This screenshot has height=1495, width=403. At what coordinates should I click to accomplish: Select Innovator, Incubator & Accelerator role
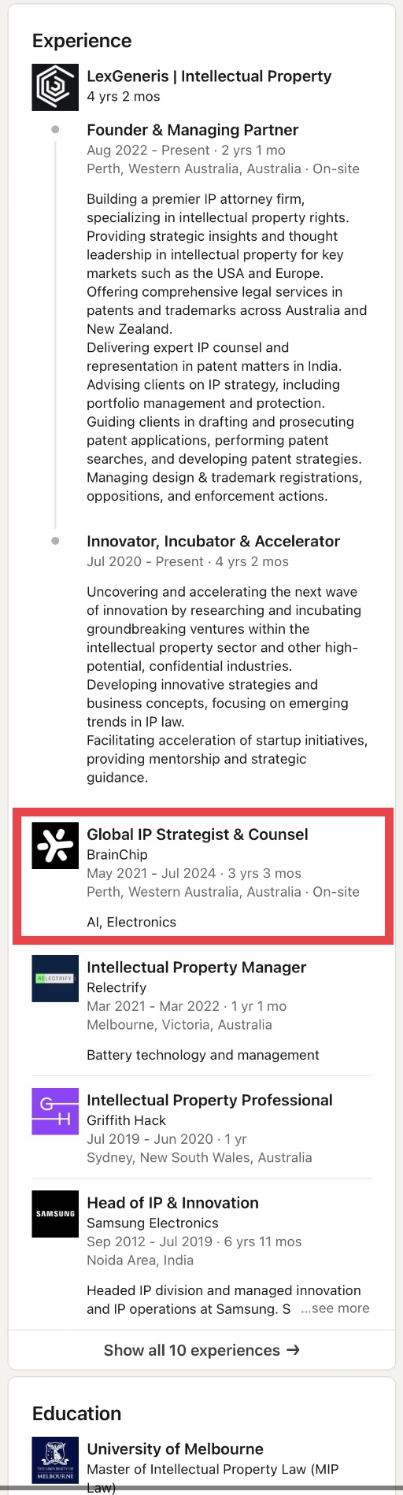point(213,542)
